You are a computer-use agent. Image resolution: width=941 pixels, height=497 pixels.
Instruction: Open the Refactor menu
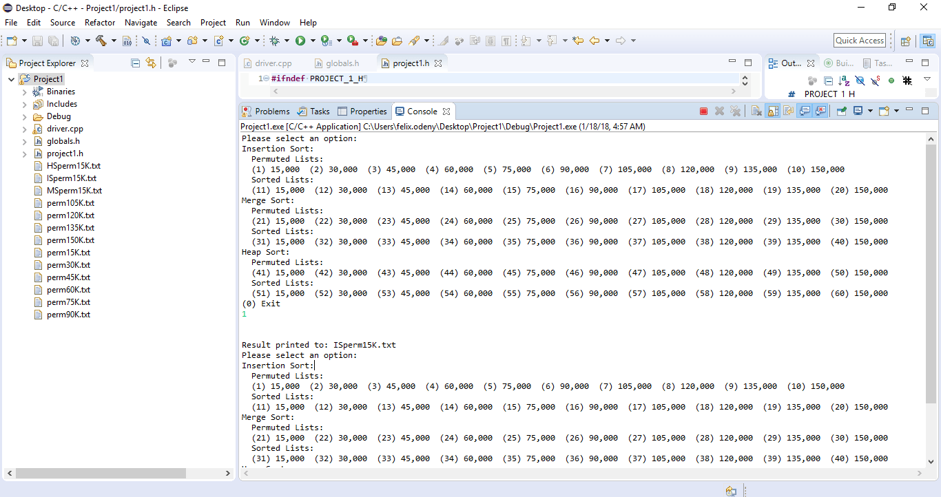(100, 23)
